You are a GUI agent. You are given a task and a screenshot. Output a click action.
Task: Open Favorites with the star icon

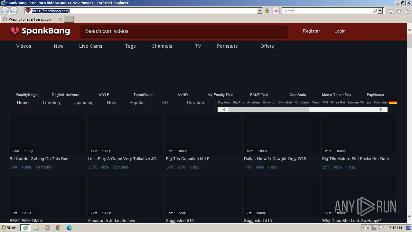[x=399, y=11]
